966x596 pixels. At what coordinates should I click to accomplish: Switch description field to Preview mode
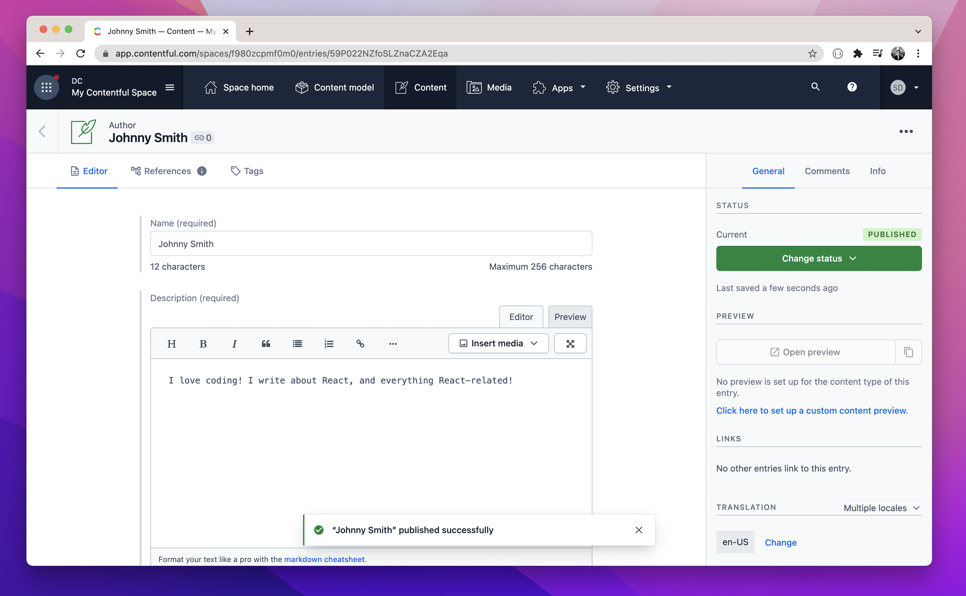click(x=570, y=317)
